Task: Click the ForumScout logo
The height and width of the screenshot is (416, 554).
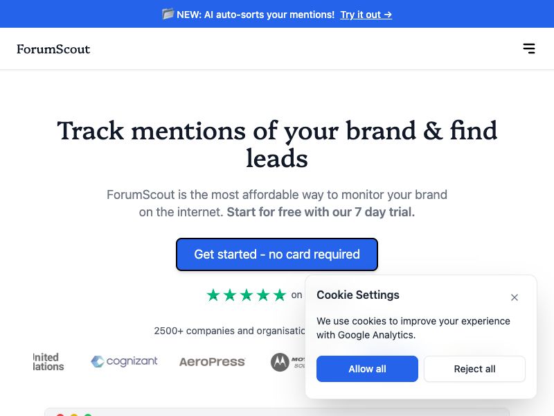Action: [54, 49]
